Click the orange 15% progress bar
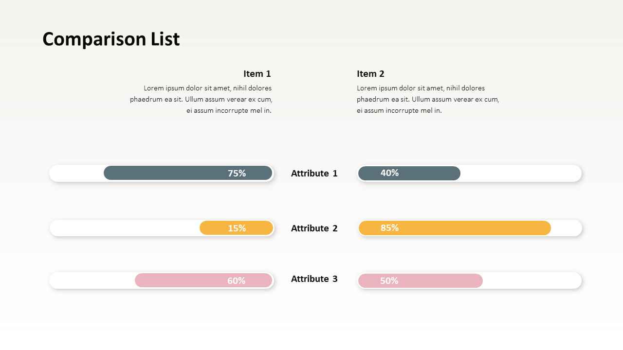The image size is (623, 350). click(237, 228)
